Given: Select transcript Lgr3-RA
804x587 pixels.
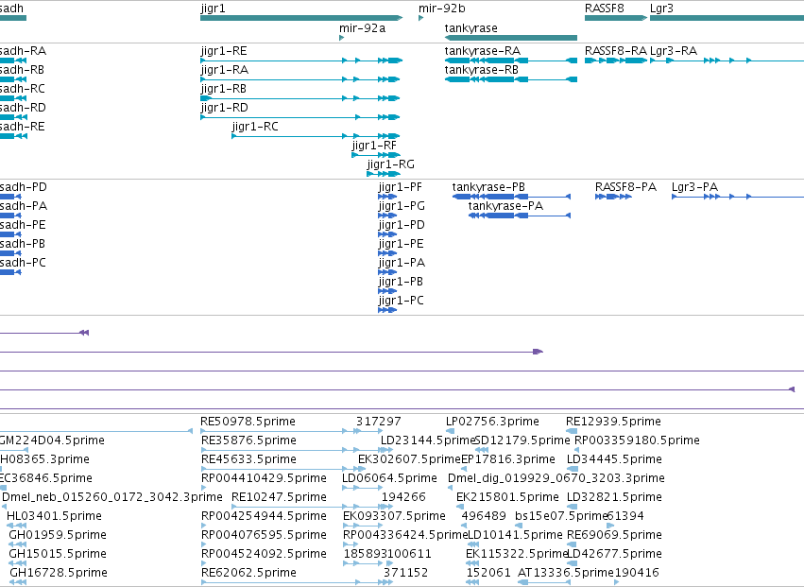Looking at the screenshot, I should click(x=727, y=60).
